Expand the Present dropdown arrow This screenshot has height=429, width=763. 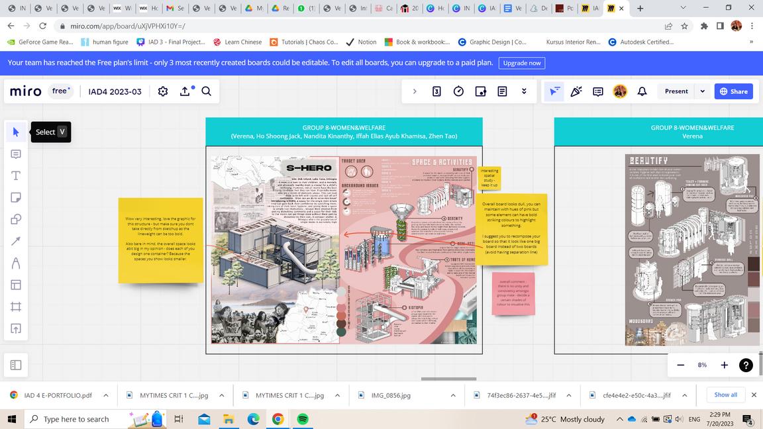(702, 91)
